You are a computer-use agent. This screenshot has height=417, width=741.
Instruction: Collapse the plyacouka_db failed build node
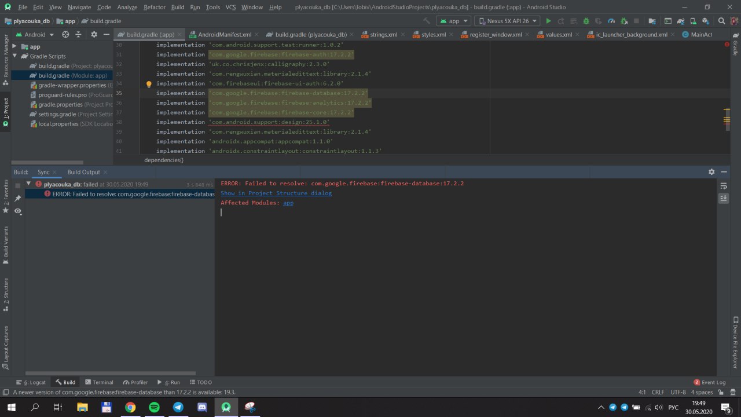[x=28, y=184]
